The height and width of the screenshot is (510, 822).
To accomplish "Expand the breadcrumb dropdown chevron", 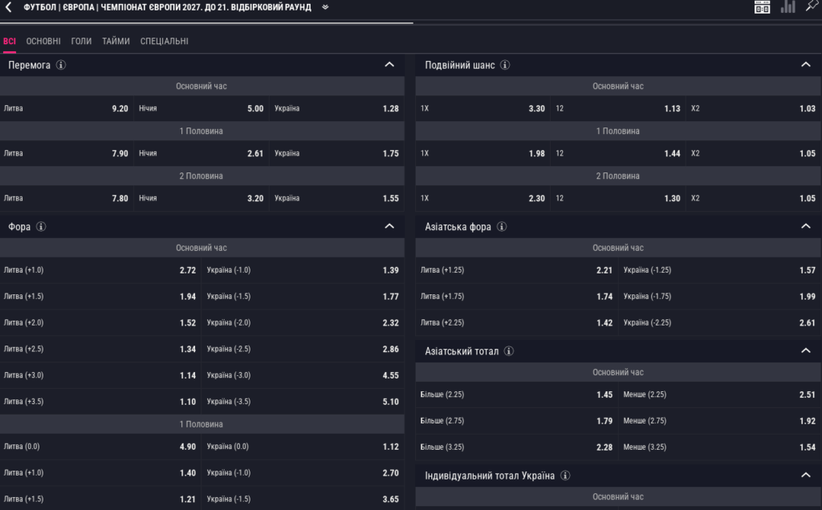I will tap(325, 7).
